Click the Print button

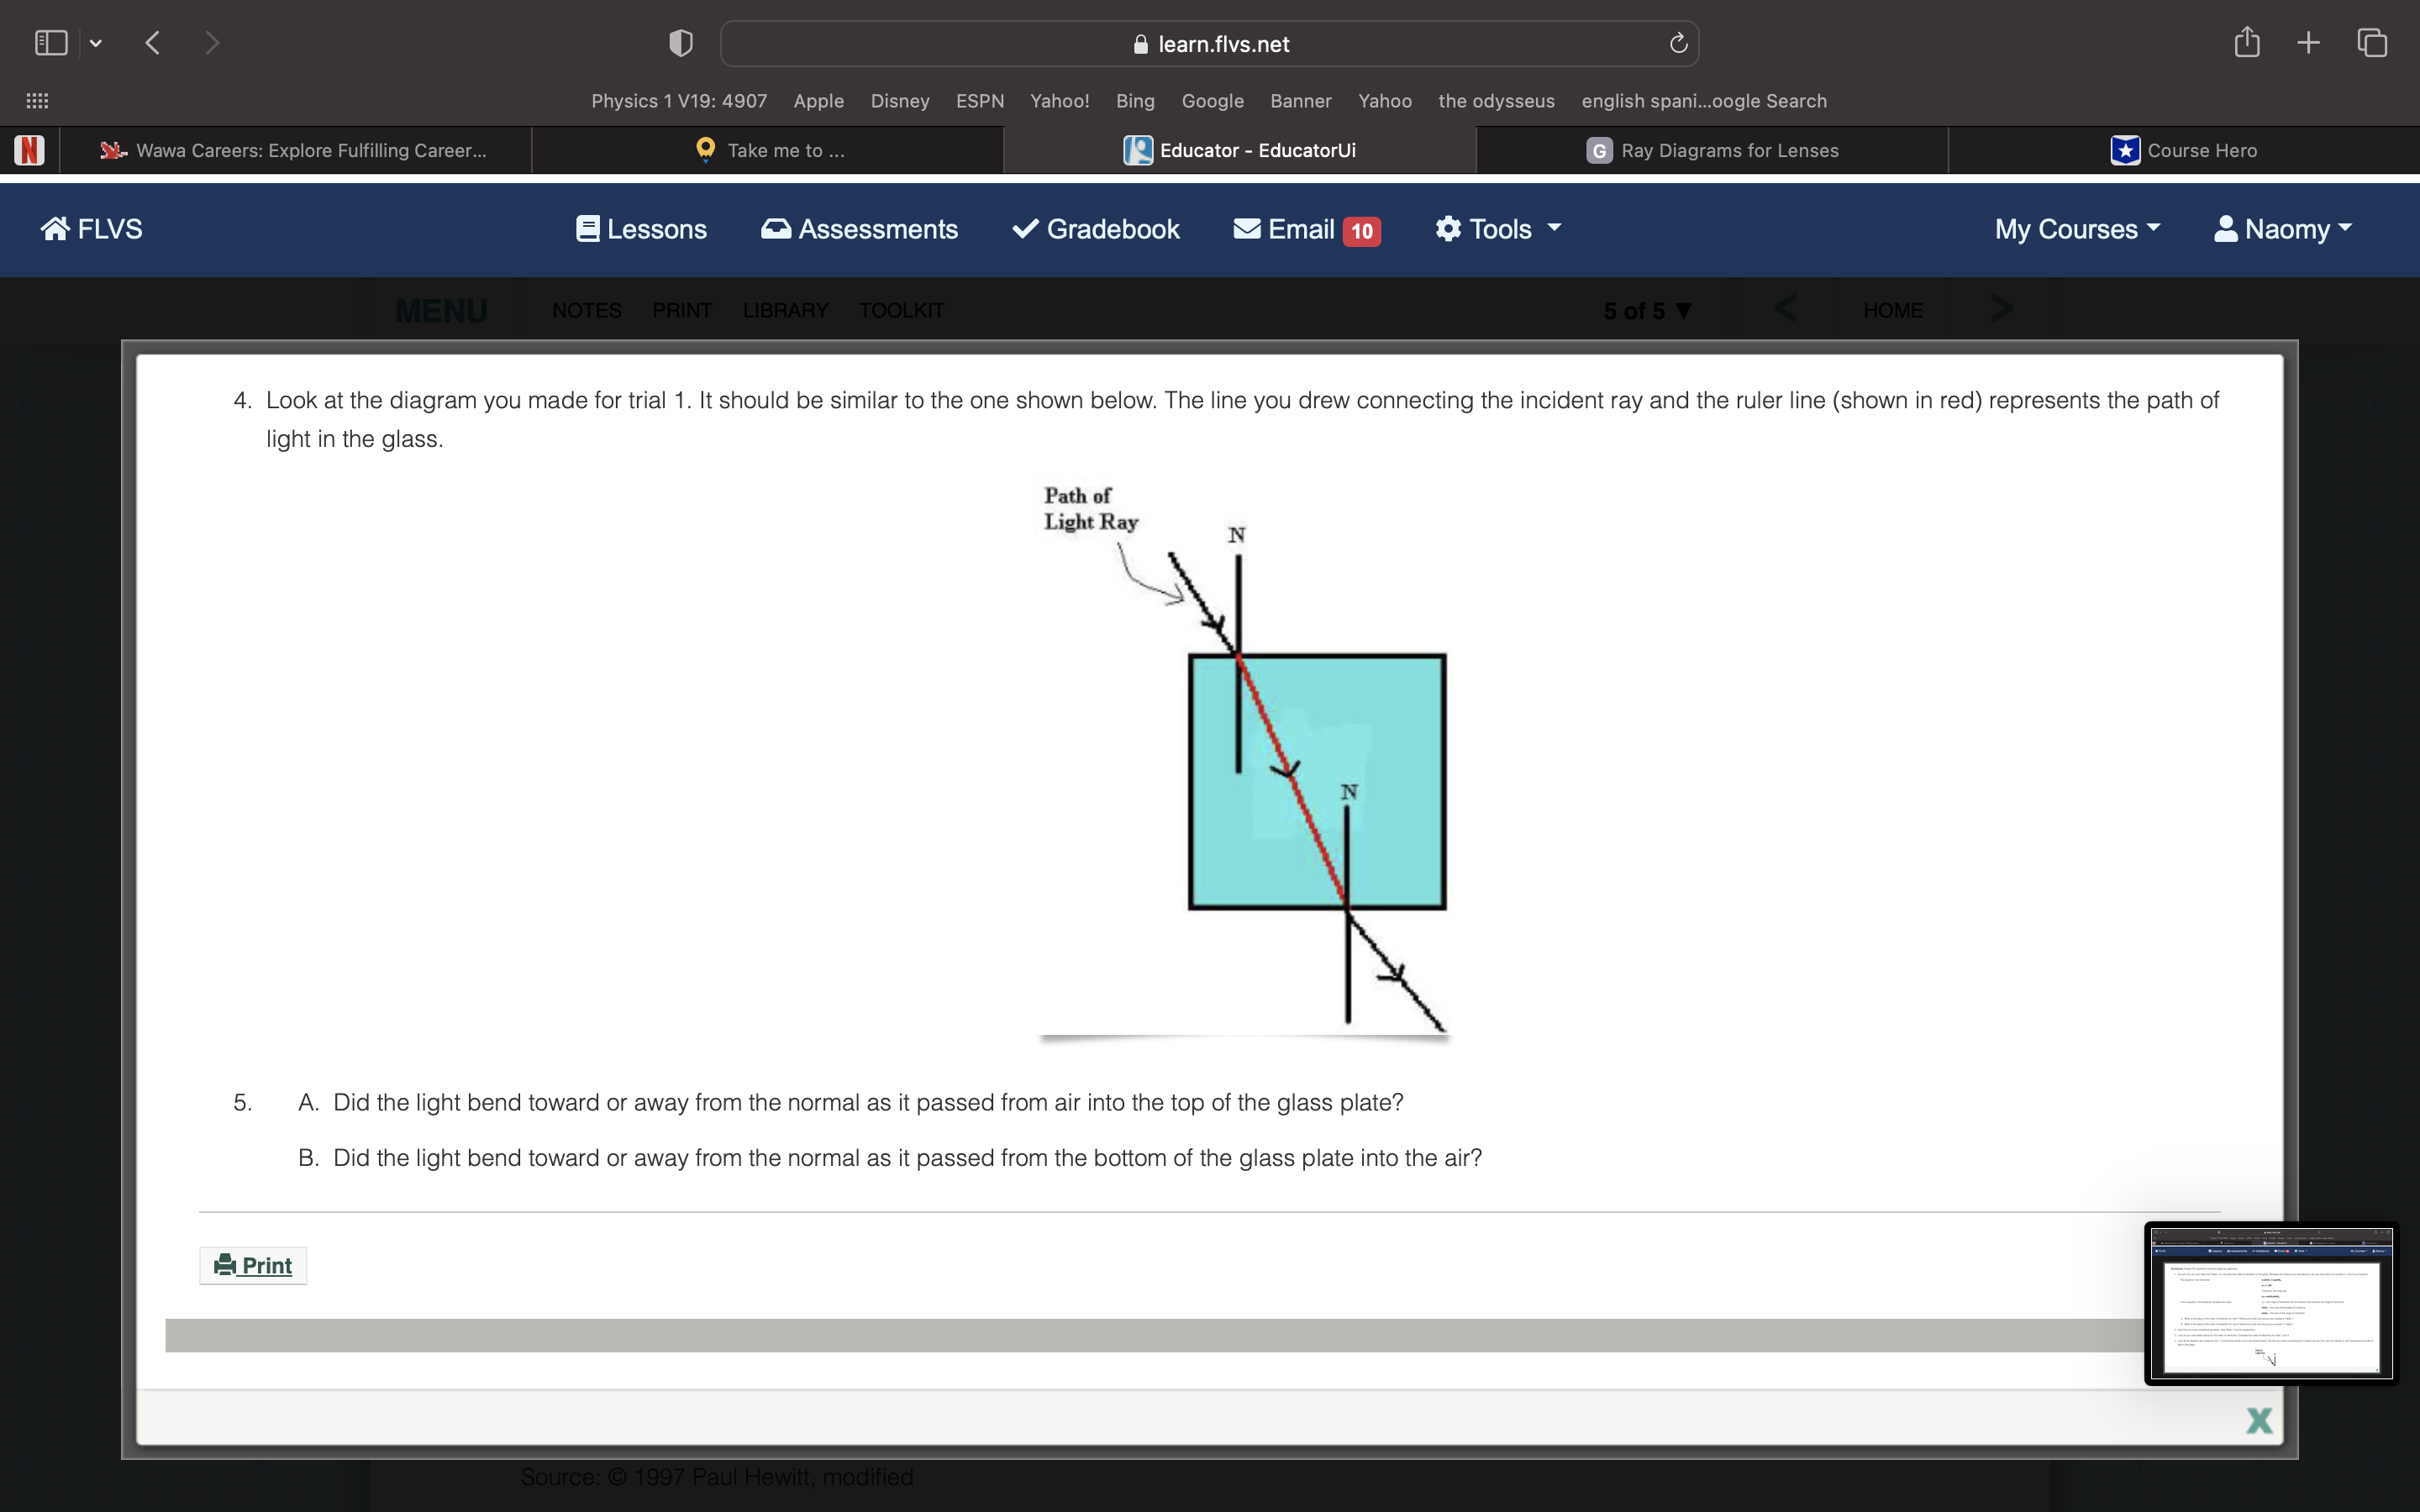coord(253,1265)
